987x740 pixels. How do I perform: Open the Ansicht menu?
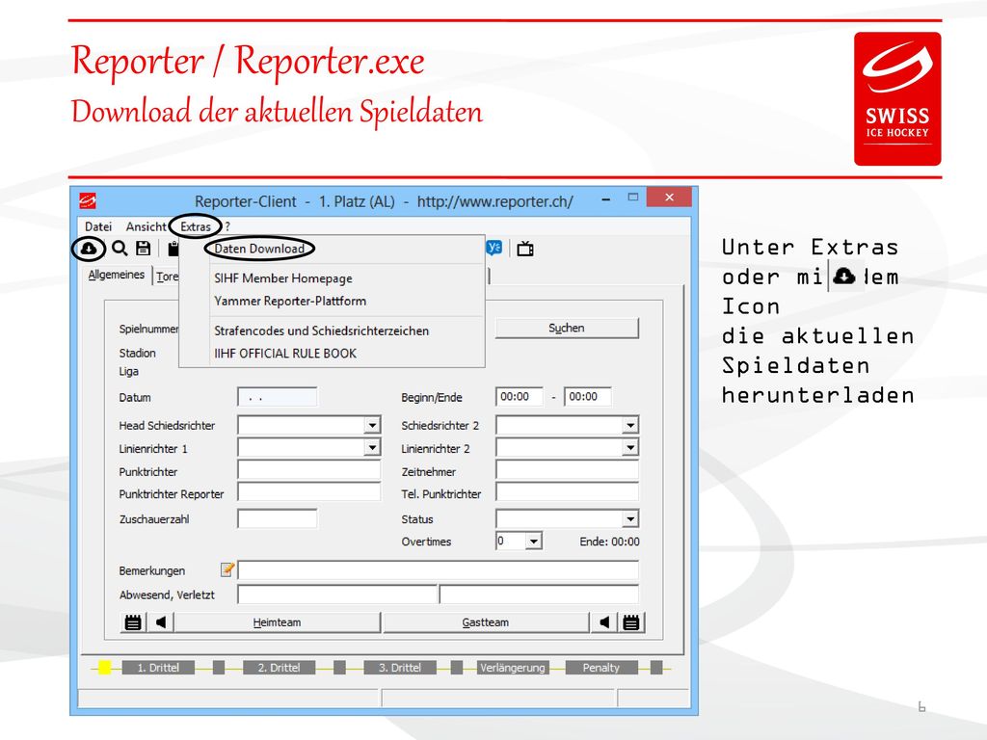[147, 226]
